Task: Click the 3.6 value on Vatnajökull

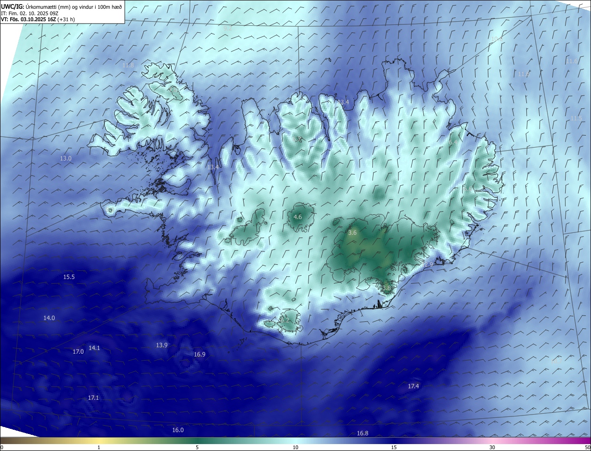Action: [x=352, y=233]
